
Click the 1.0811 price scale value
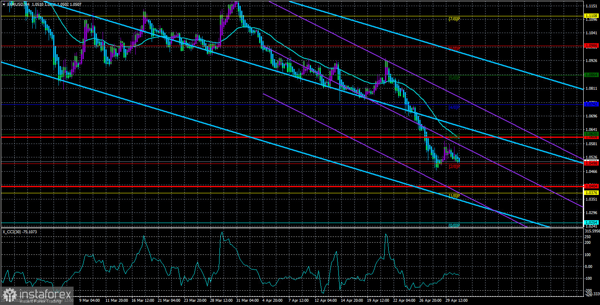coord(591,88)
